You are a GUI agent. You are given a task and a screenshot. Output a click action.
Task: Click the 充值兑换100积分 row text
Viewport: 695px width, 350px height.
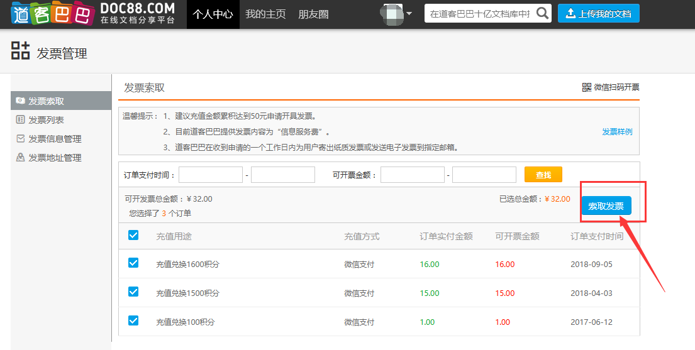coord(186,322)
